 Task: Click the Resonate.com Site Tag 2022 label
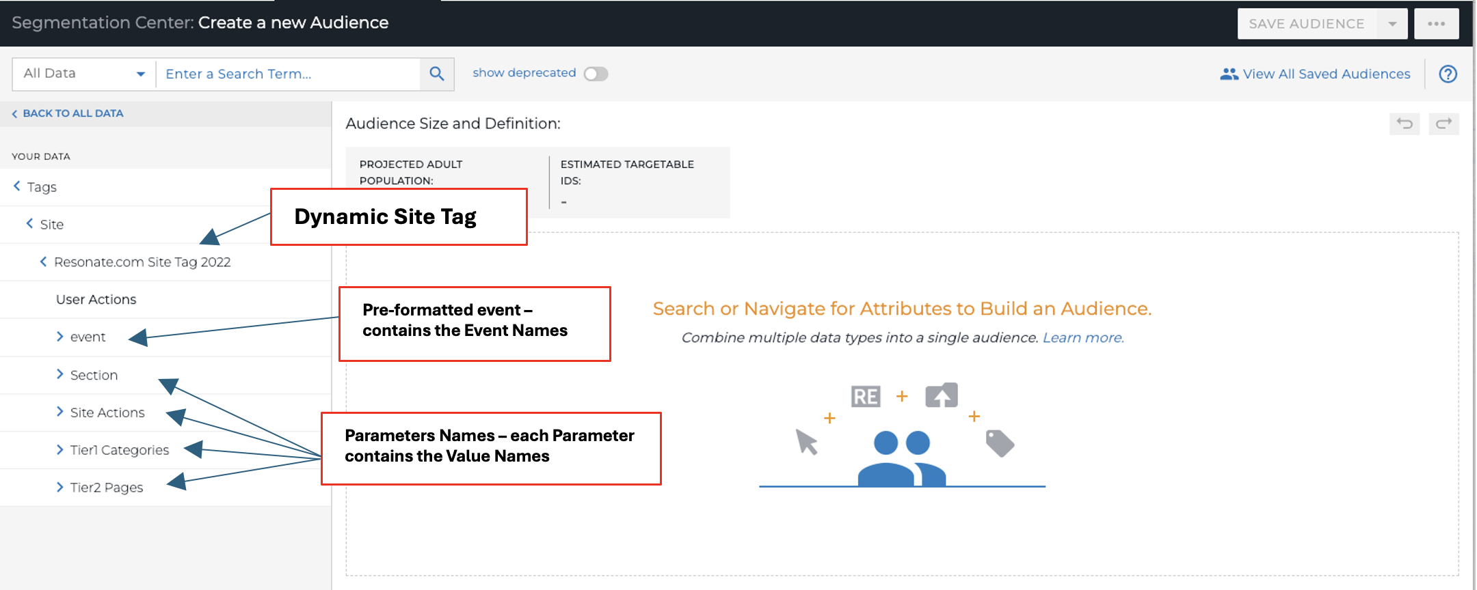[142, 262]
